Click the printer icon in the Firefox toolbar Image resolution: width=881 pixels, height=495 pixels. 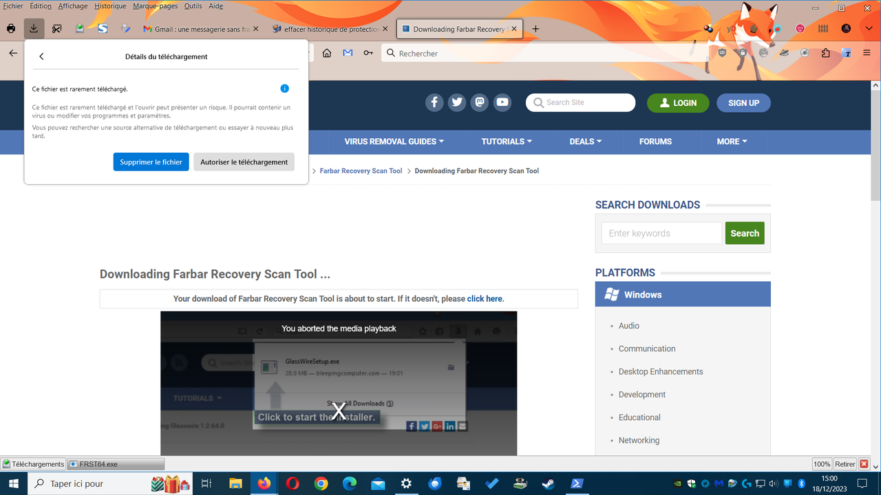10,28
